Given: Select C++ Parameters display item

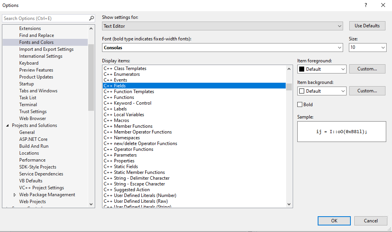Looking at the screenshot, I should pyautogui.click(x=194, y=155).
